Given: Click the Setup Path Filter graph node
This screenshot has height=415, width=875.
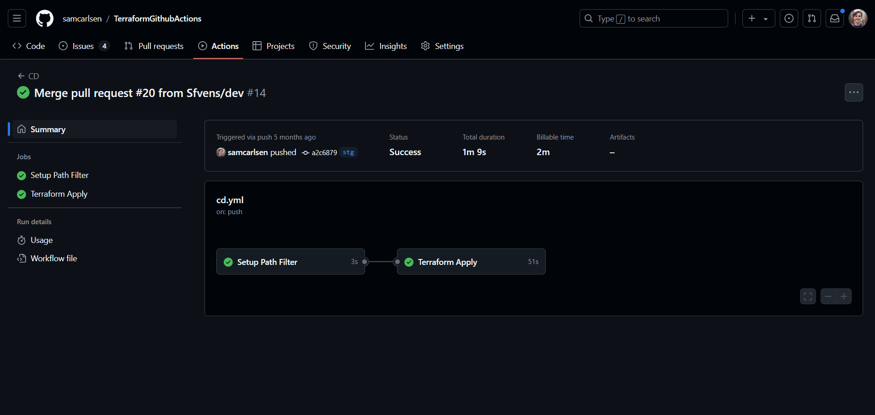Looking at the screenshot, I should [x=290, y=262].
